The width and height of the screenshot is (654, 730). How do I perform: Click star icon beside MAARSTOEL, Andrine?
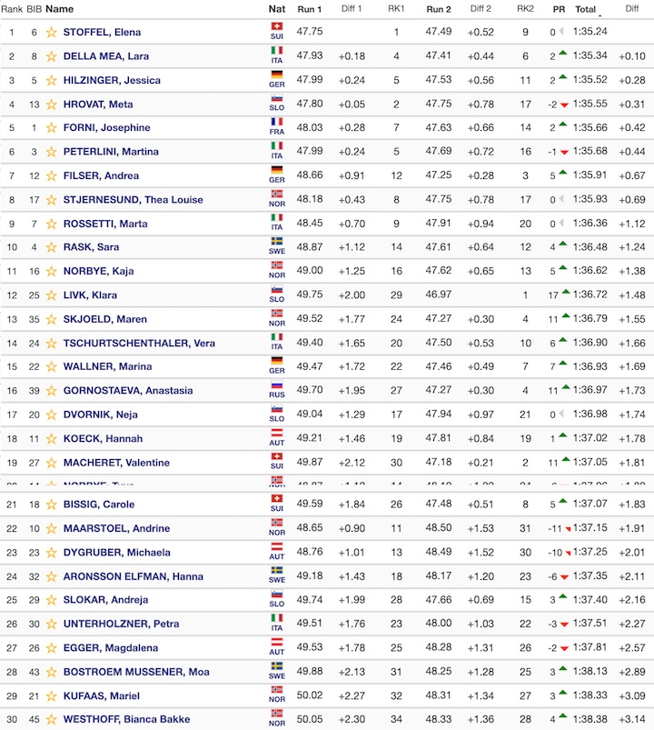coord(51,528)
